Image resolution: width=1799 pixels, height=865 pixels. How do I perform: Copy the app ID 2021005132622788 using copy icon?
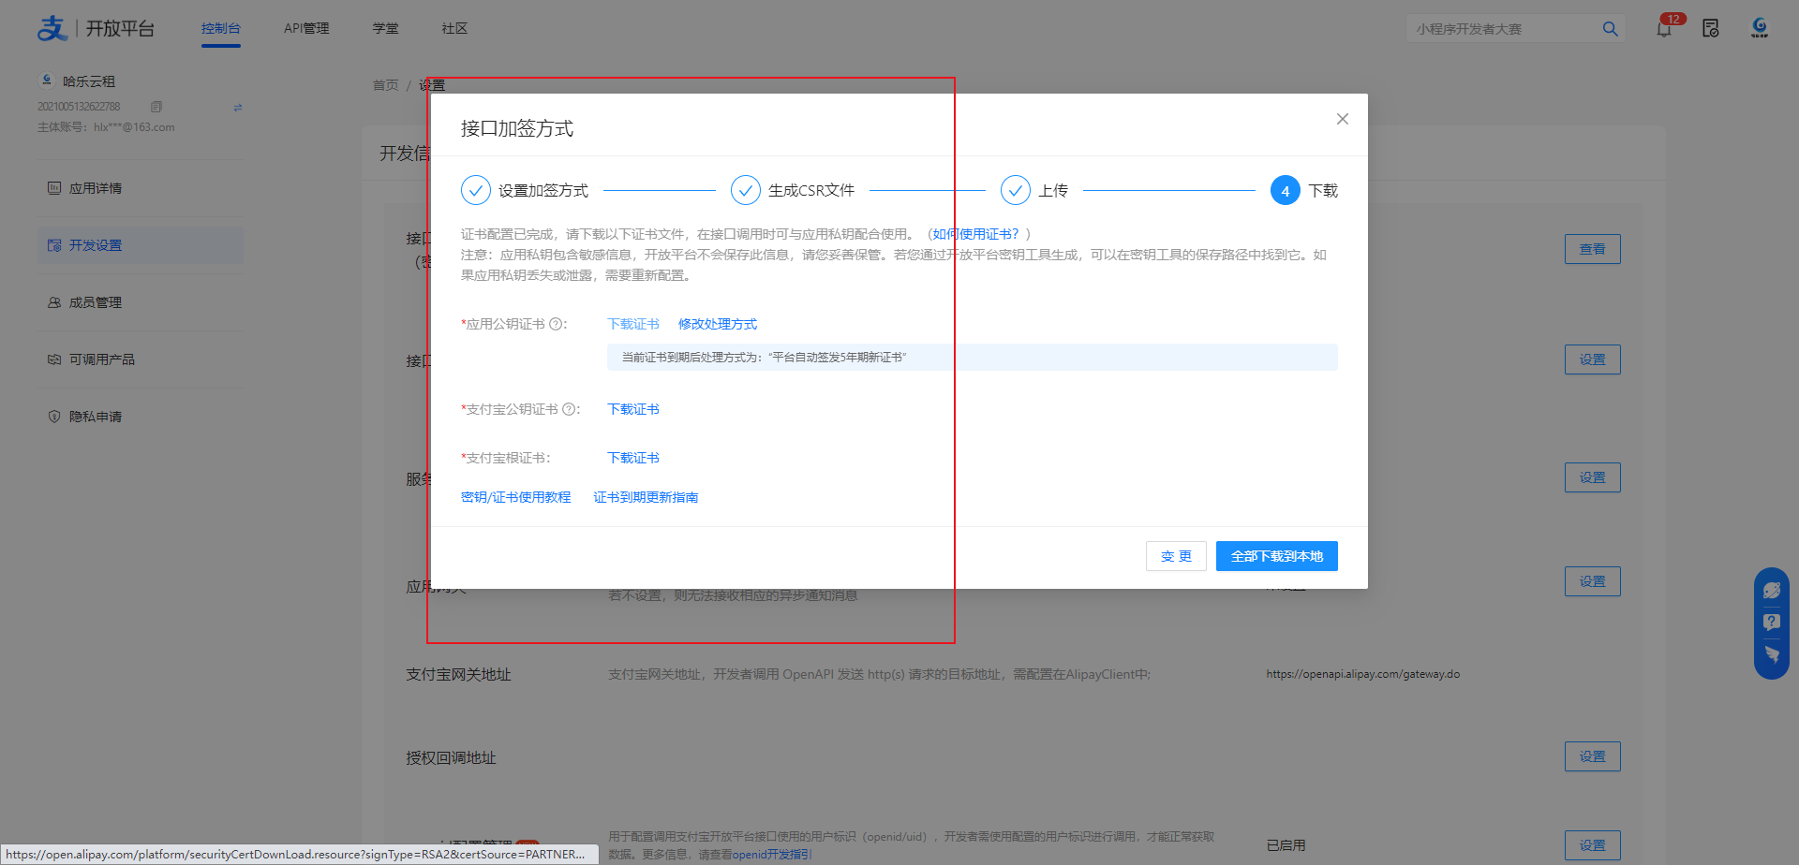[156, 107]
